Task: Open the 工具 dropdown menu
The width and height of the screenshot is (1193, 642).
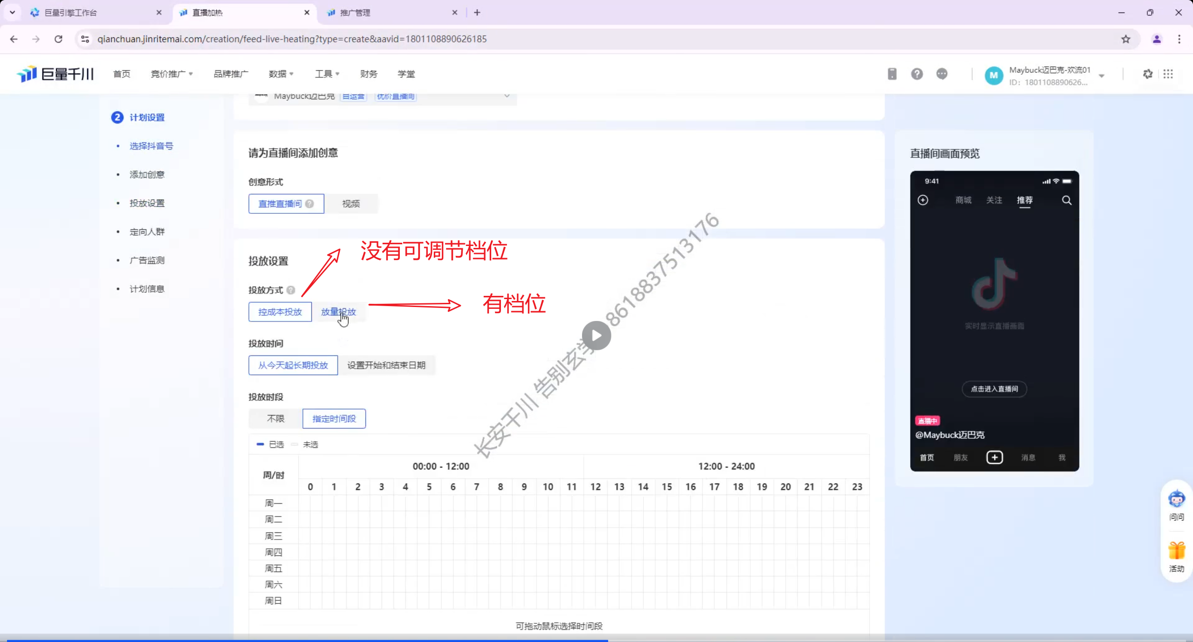Action: click(327, 74)
